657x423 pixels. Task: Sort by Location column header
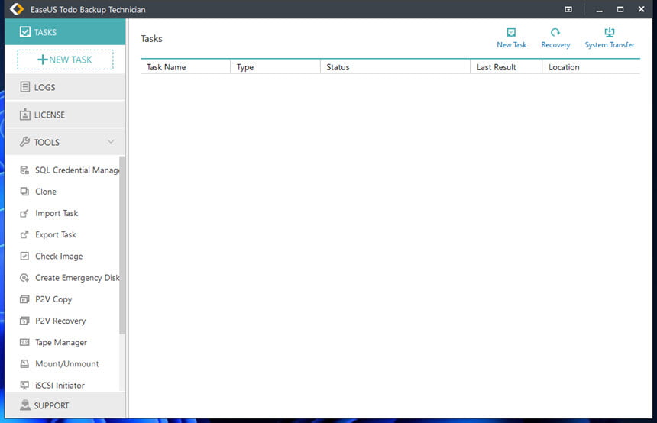(x=591, y=67)
